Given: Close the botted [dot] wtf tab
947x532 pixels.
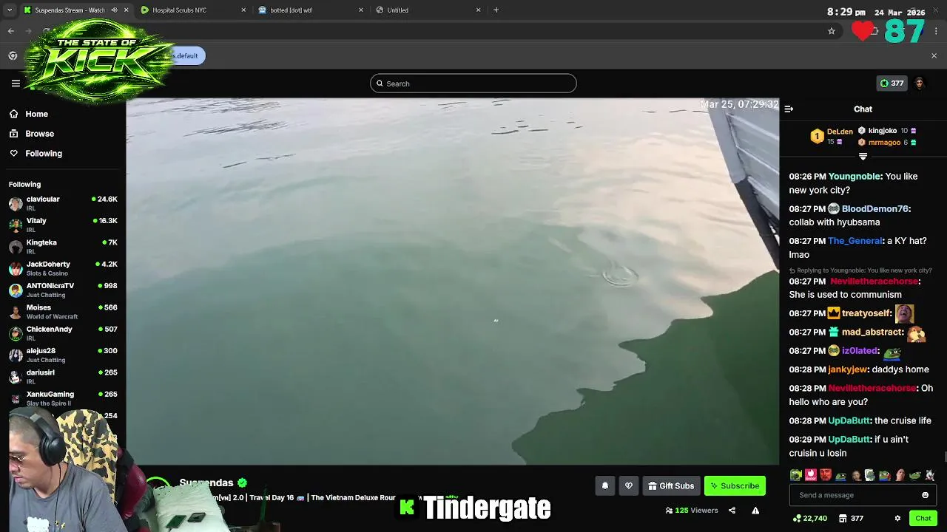Looking at the screenshot, I should pos(361,10).
